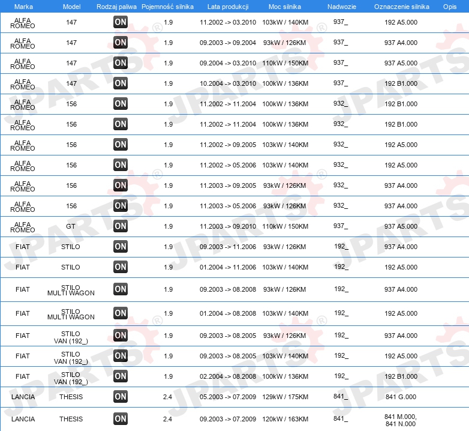The width and height of the screenshot is (469, 431).
Task: Select production dates 11.2002 -> 03.2010
Action: 228,22
